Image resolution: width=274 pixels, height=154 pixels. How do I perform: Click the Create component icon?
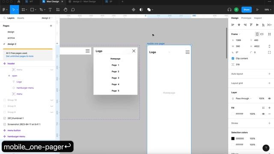tap(134, 10)
